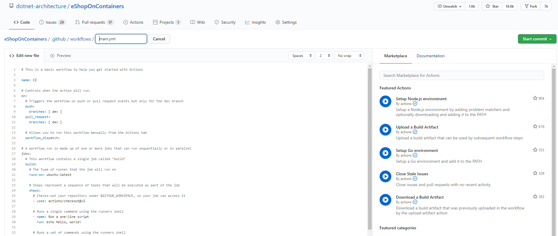Image resolution: width=558 pixels, height=236 pixels.
Task: Open the Security tab
Action: [225, 22]
